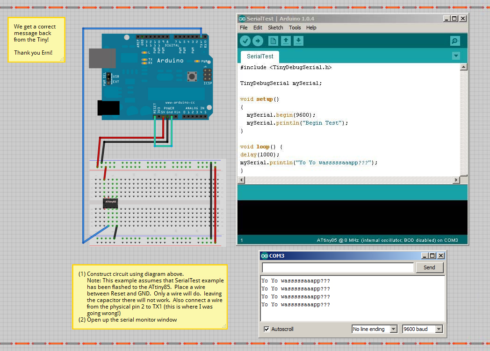Viewport: 490px width, 351px height.
Task: Click the Upload arrow button
Action: pos(258,41)
